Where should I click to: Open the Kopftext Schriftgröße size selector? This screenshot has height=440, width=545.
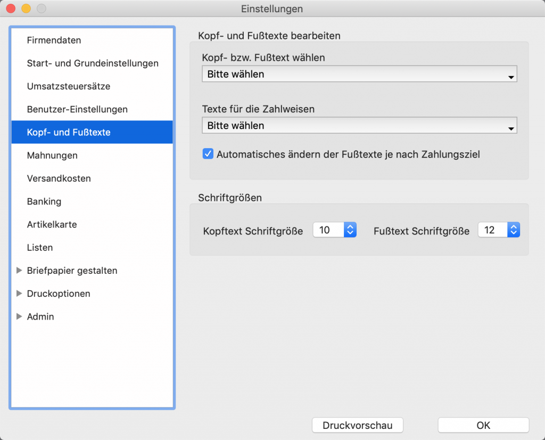[x=350, y=230]
